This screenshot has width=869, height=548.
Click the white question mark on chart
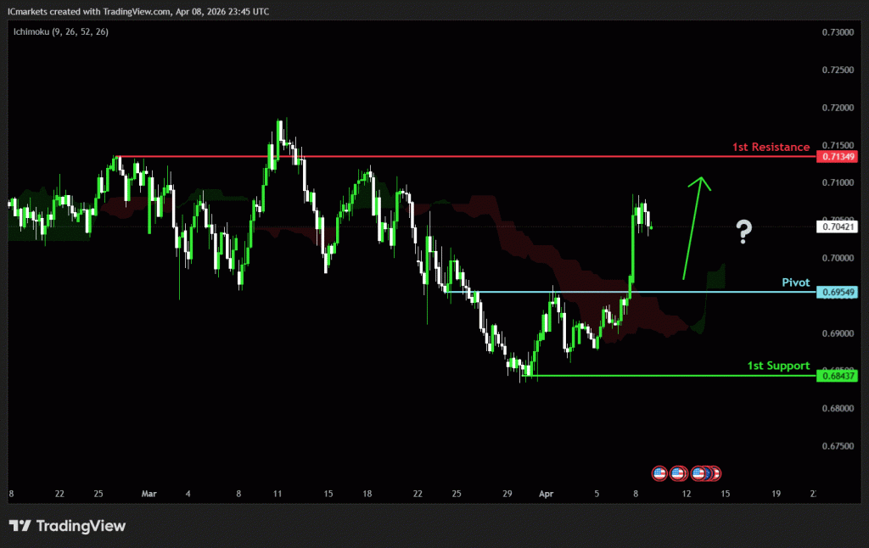[743, 231]
